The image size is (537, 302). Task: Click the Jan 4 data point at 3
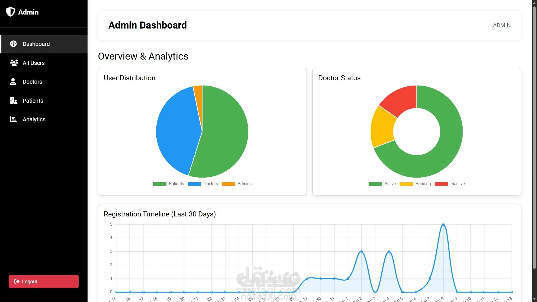(x=389, y=252)
